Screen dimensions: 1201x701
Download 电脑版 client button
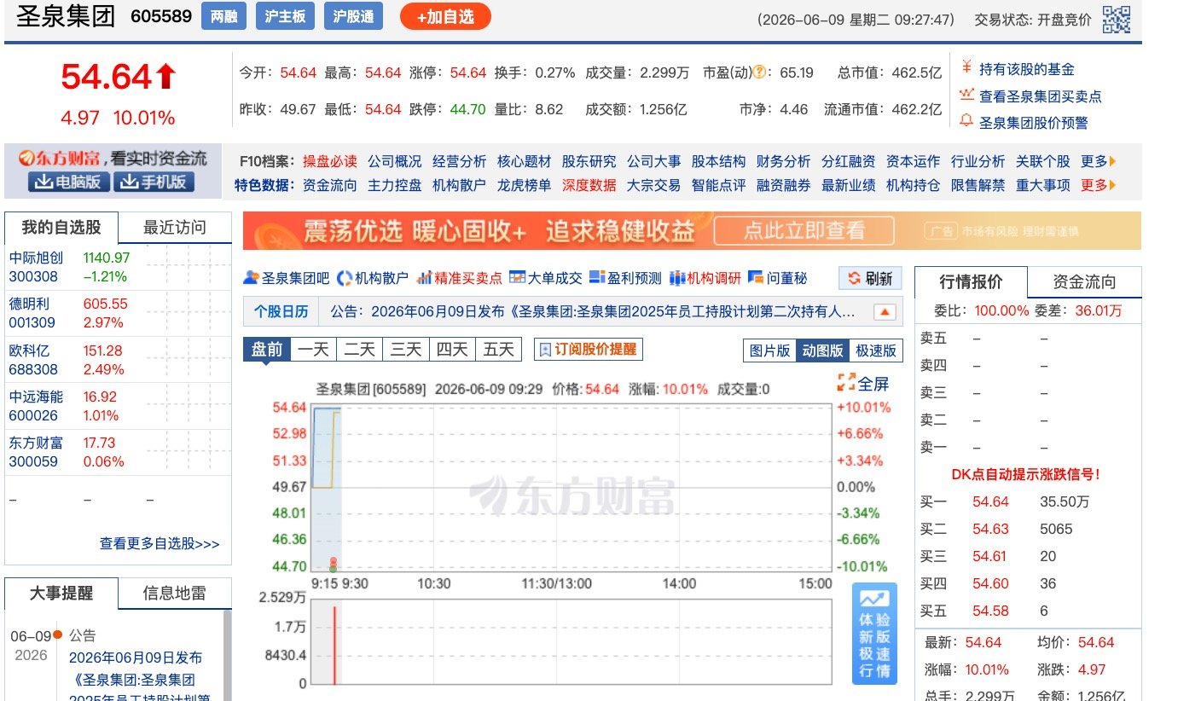(68, 182)
